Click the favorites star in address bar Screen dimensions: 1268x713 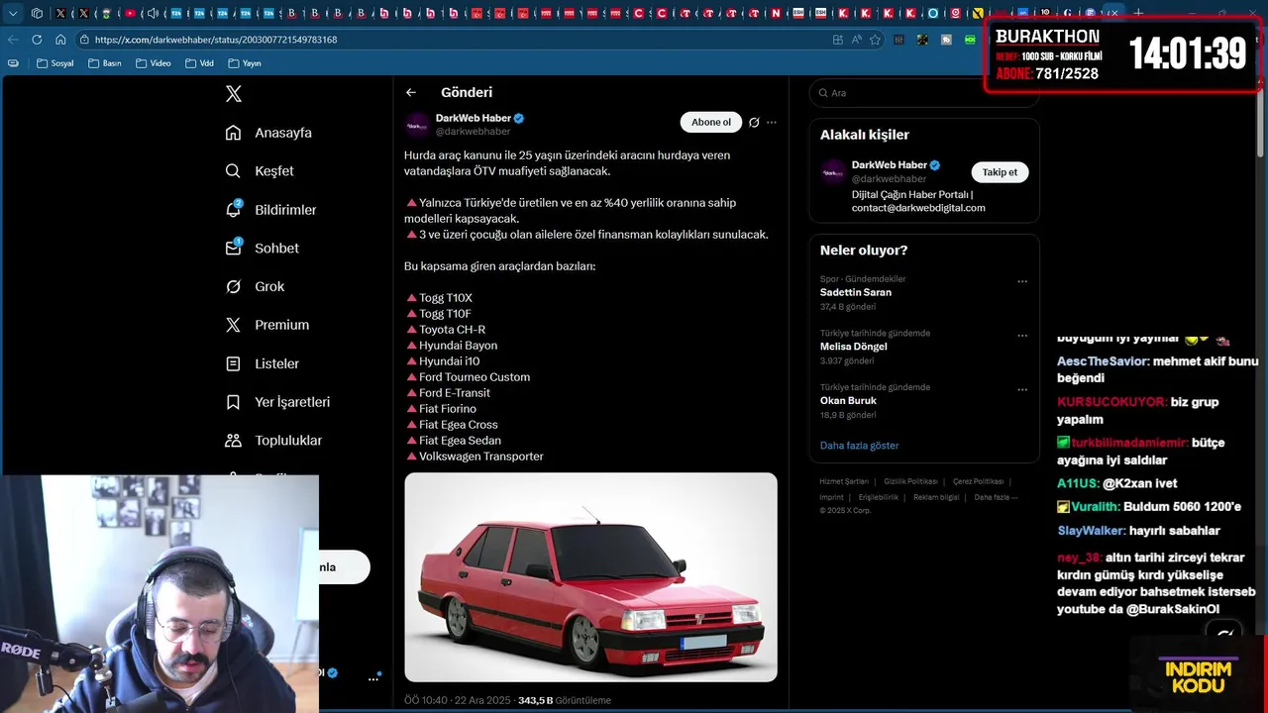pyautogui.click(x=876, y=40)
